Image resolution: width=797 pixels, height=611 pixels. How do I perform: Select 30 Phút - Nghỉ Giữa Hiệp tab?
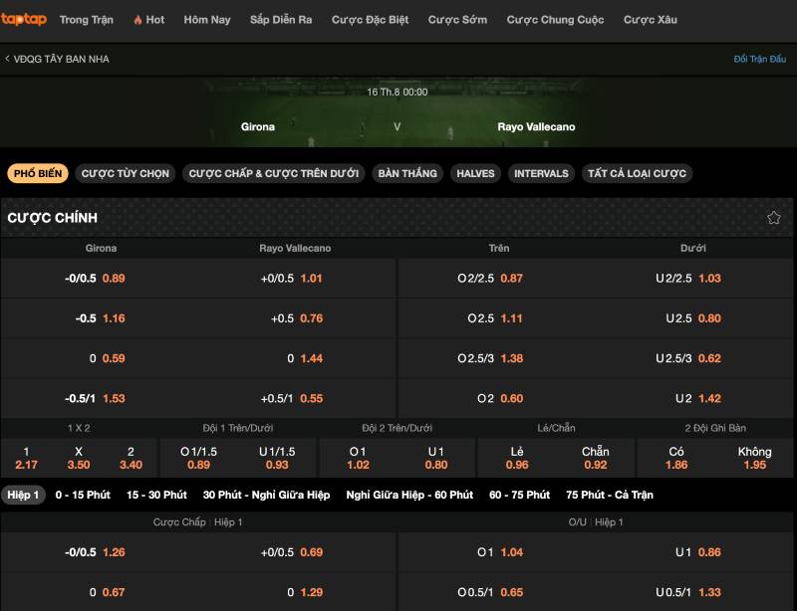pyautogui.click(x=266, y=495)
